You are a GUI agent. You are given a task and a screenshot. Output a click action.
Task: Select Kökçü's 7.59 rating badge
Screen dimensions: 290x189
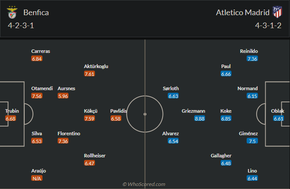90,119
